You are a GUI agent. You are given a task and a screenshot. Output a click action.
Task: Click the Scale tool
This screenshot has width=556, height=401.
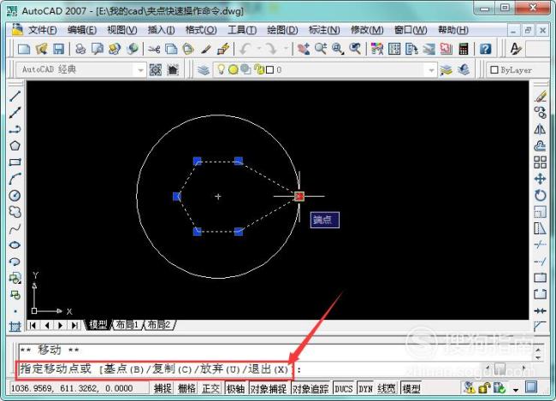541,212
